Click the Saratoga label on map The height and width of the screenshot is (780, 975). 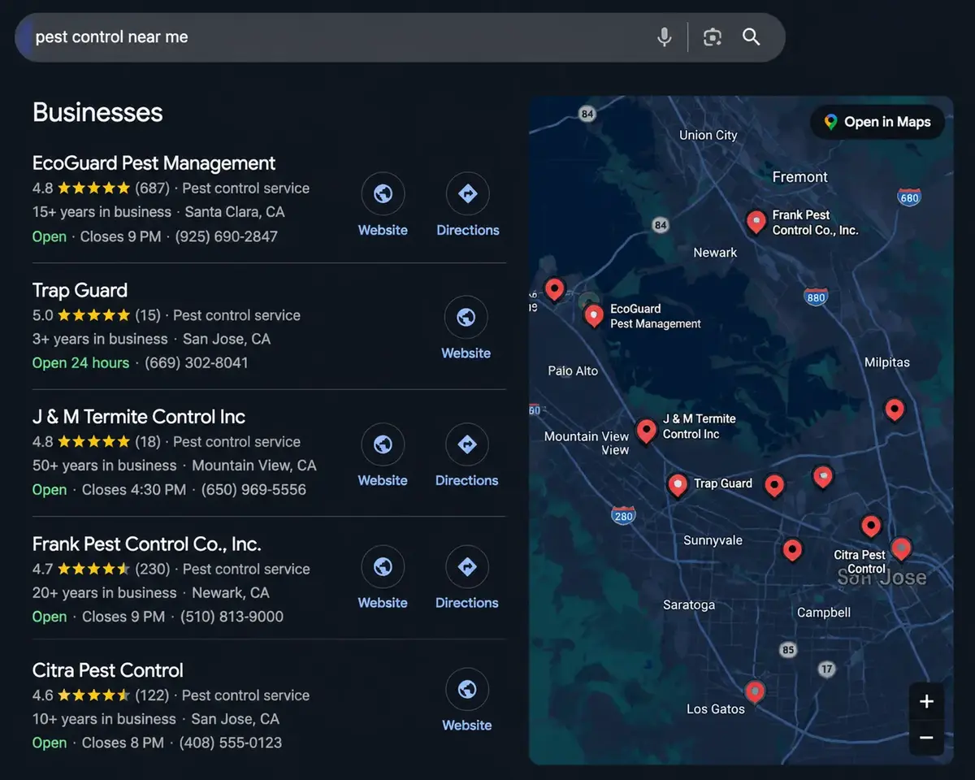(689, 604)
